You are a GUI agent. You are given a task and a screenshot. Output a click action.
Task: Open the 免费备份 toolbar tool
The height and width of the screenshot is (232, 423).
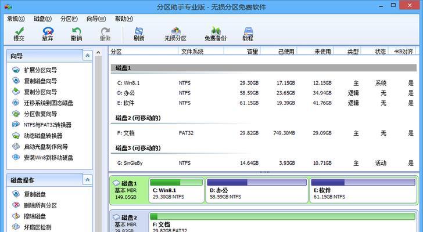pyautogui.click(x=215, y=34)
